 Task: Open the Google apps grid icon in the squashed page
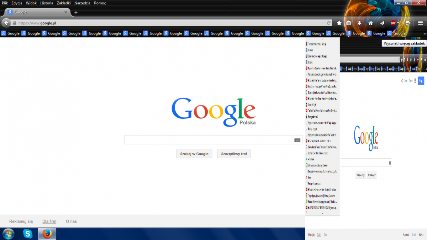415,81
